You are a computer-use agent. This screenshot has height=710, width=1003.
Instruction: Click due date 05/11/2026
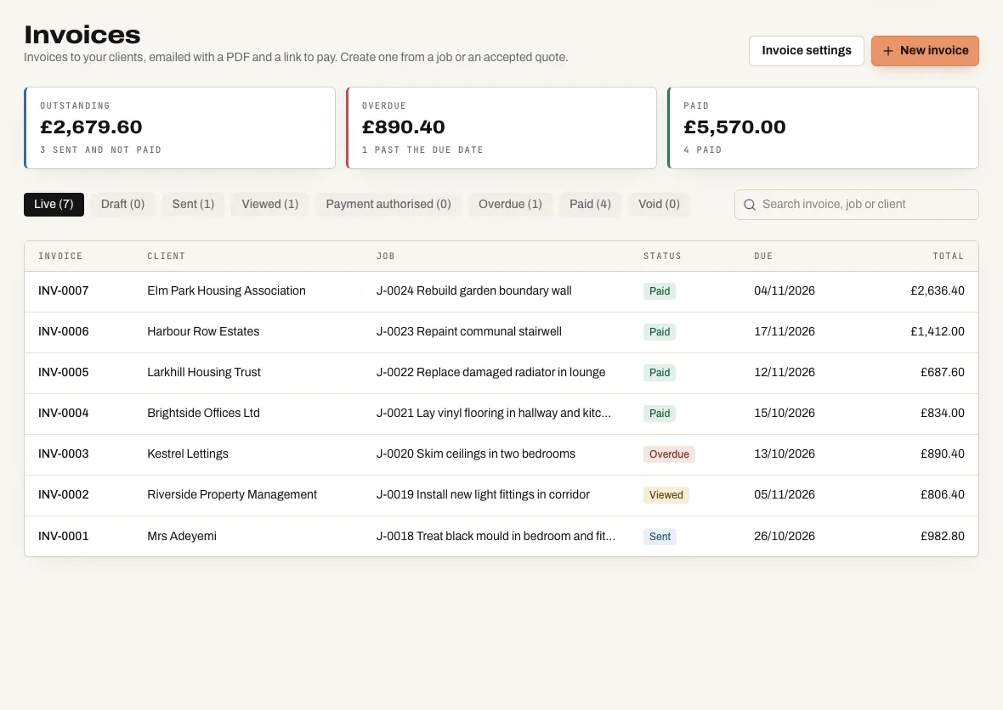(x=785, y=494)
